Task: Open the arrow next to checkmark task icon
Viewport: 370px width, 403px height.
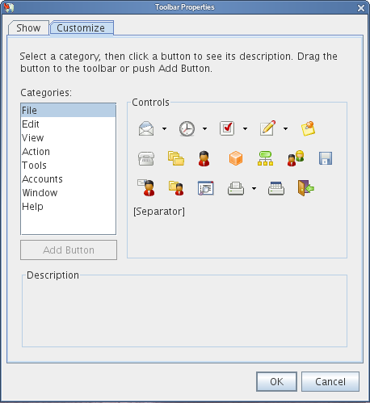Action: coord(245,128)
